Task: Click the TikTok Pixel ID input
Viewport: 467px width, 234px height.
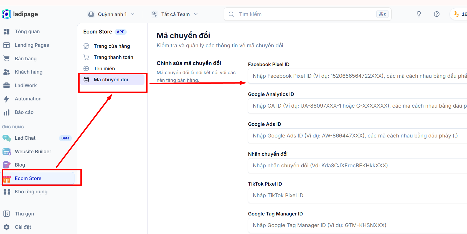Action: tap(357, 196)
